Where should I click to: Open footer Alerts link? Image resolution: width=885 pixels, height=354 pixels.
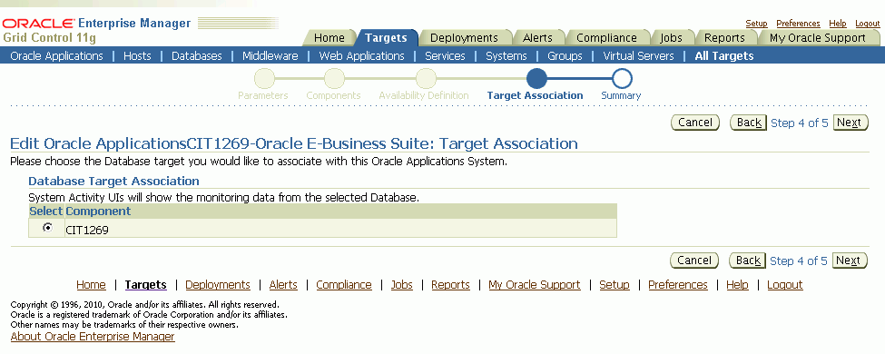[283, 284]
